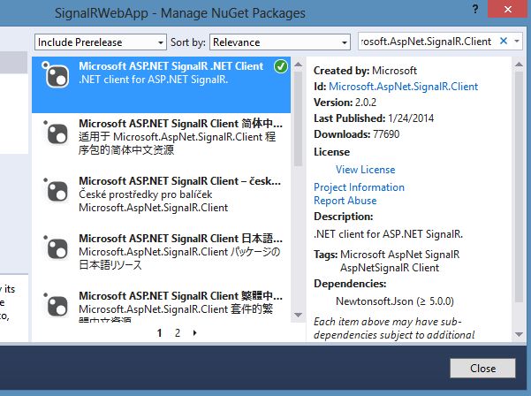Open the help question mark in the title bar
Image resolution: width=531 pixels, height=396 pixels.
475,9
